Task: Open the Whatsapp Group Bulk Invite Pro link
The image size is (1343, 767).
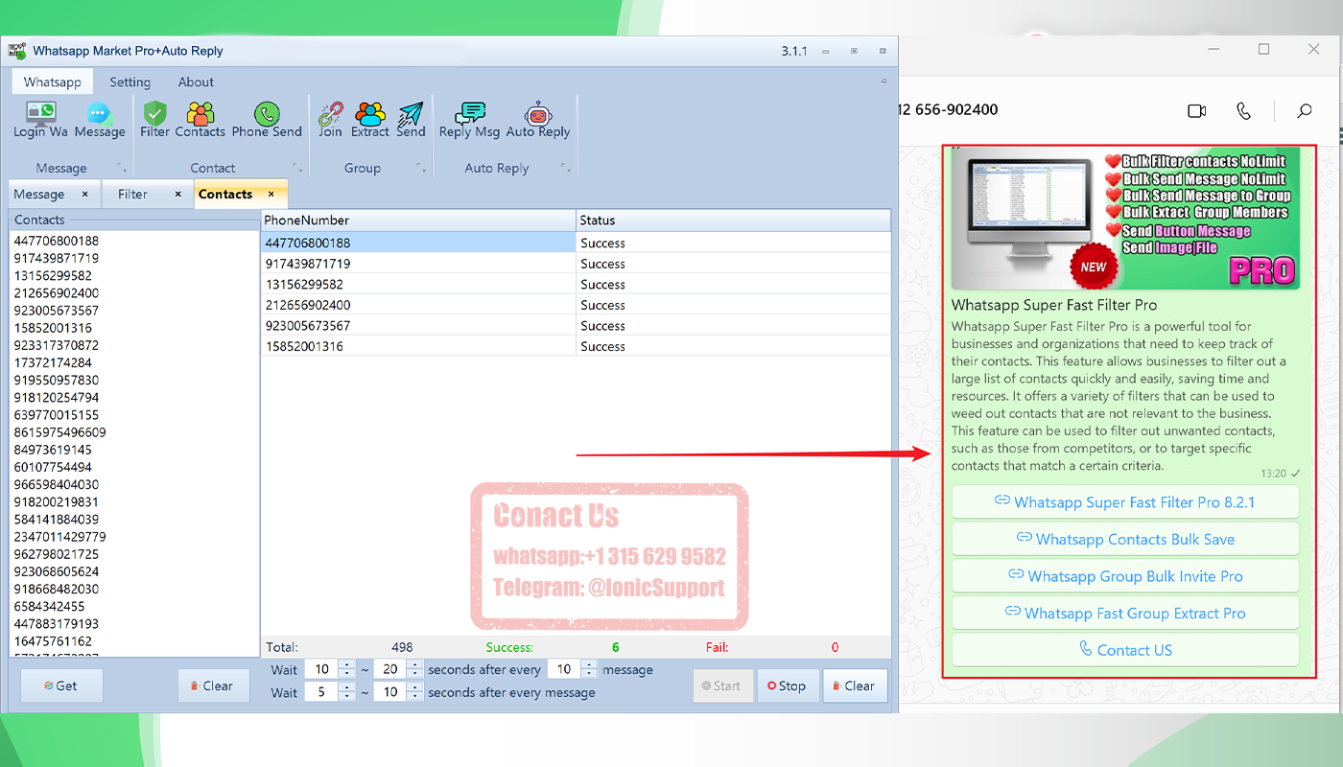Action: (x=1125, y=576)
